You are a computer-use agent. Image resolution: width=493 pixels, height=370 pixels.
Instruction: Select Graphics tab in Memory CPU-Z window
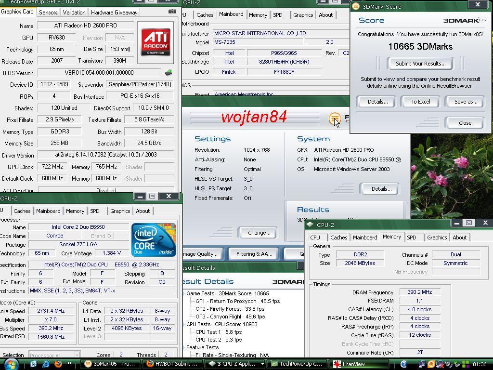point(437,238)
